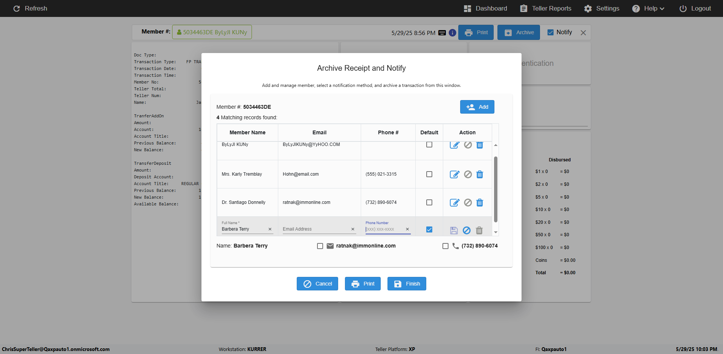
Task: Click the member chip 5034463DE ByLyJI KUNy
Action: click(212, 32)
